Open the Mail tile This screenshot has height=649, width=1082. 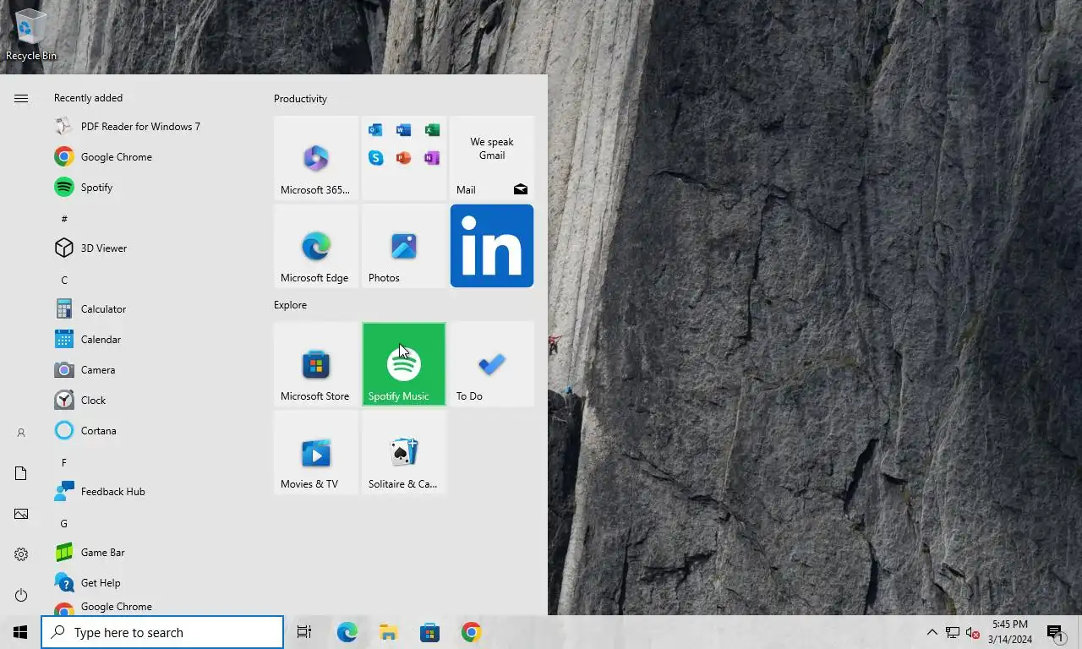(492, 158)
